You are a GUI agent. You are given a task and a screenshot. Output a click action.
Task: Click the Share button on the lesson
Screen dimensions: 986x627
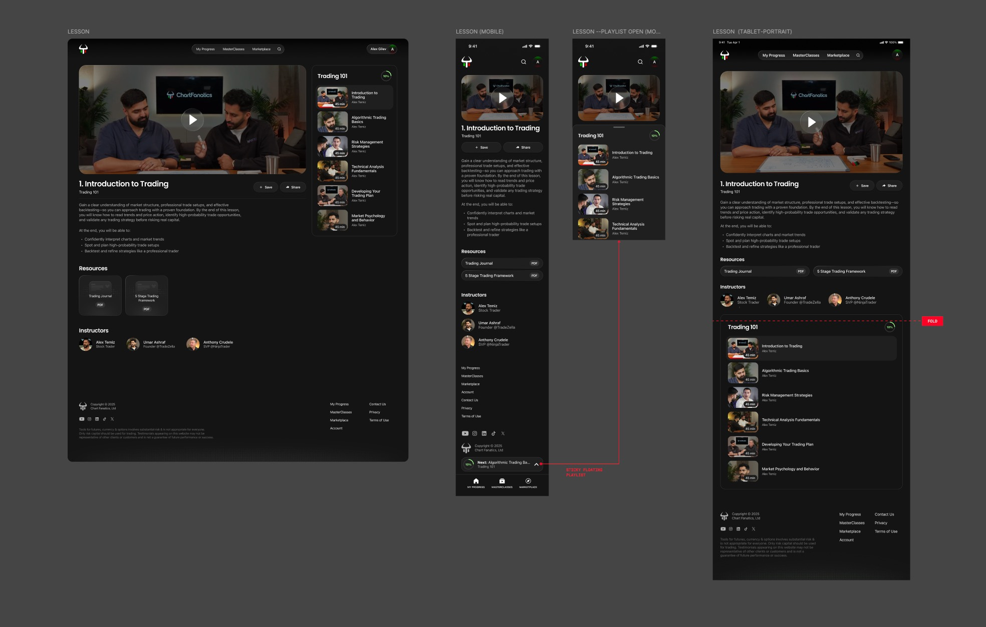click(x=294, y=187)
